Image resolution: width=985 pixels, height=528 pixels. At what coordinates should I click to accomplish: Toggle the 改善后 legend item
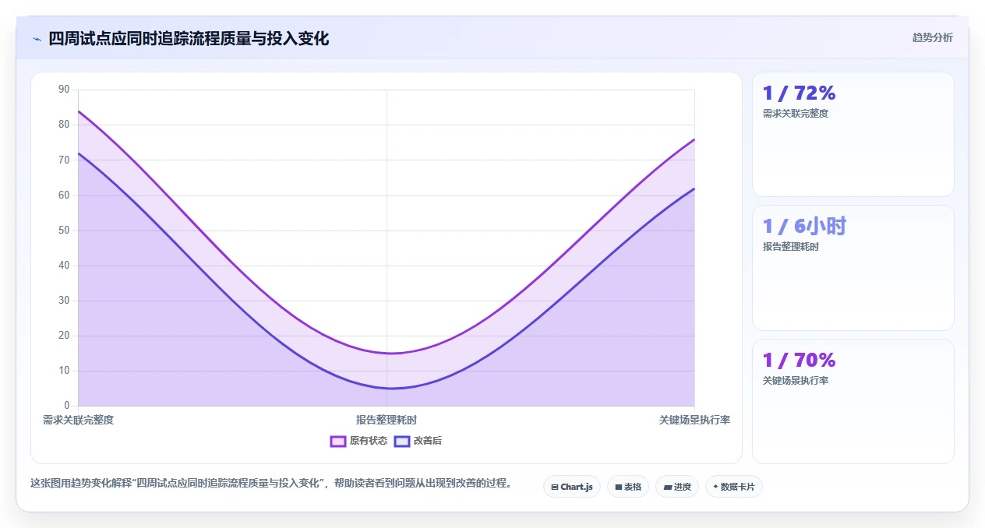tap(418, 441)
